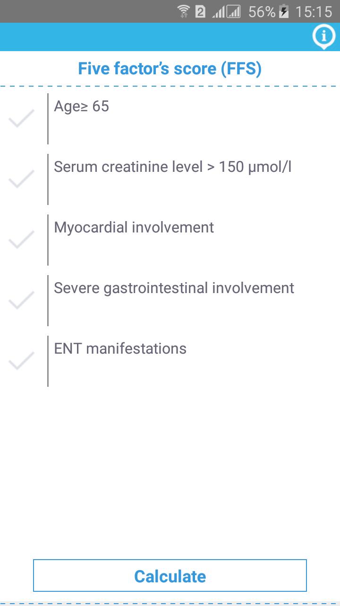Tap the battery charging icon
Screen dimensions: 340x606
coord(284,11)
